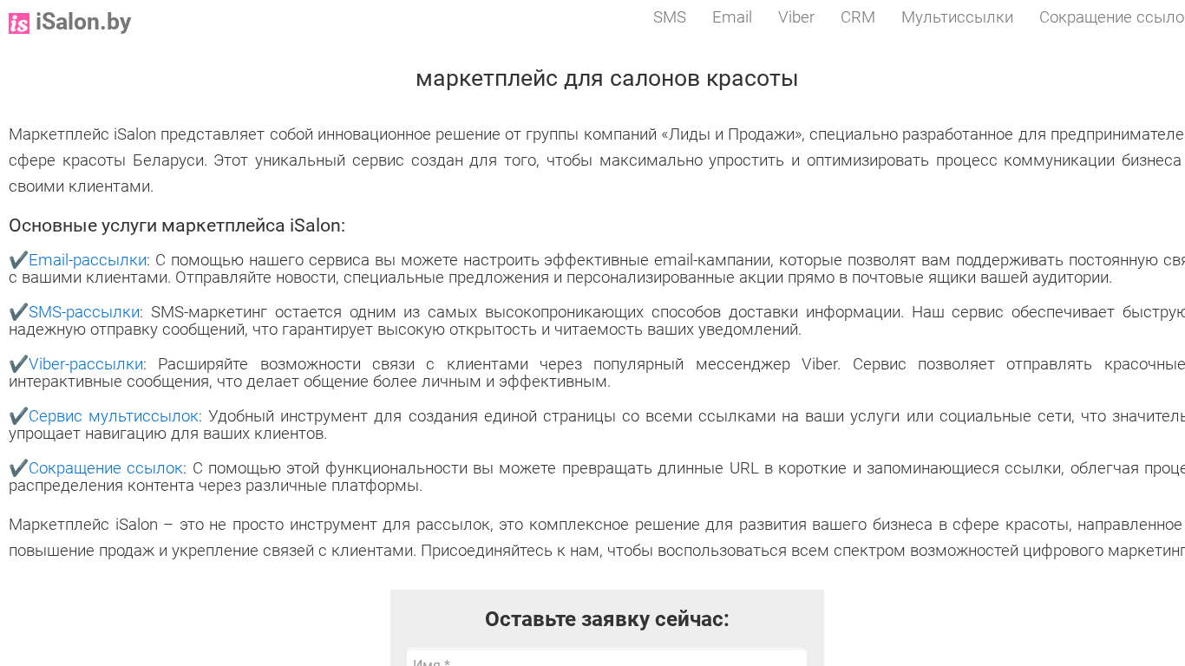The height and width of the screenshot is (666, 1185).
Task: Click the pink iSalon logo icon
Action: [19, 23]
